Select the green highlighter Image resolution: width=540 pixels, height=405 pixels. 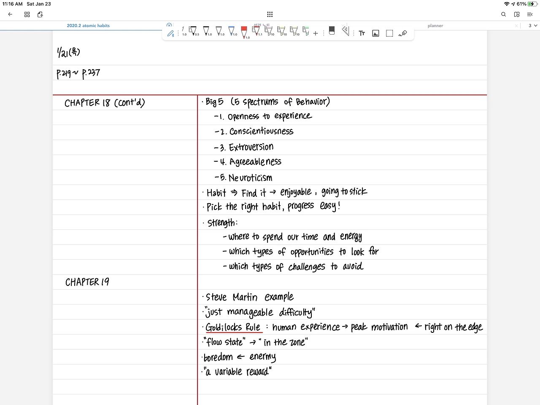(306, 31)
